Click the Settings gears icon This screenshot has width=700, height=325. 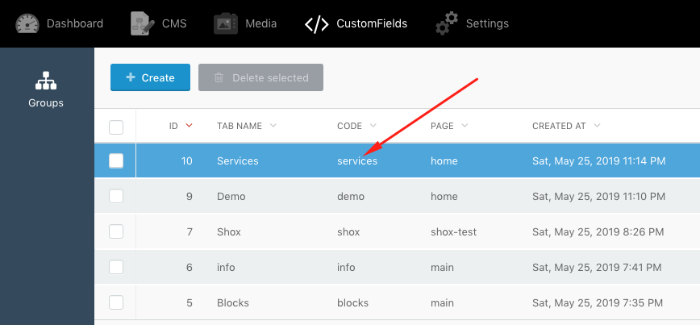[447, 23]
